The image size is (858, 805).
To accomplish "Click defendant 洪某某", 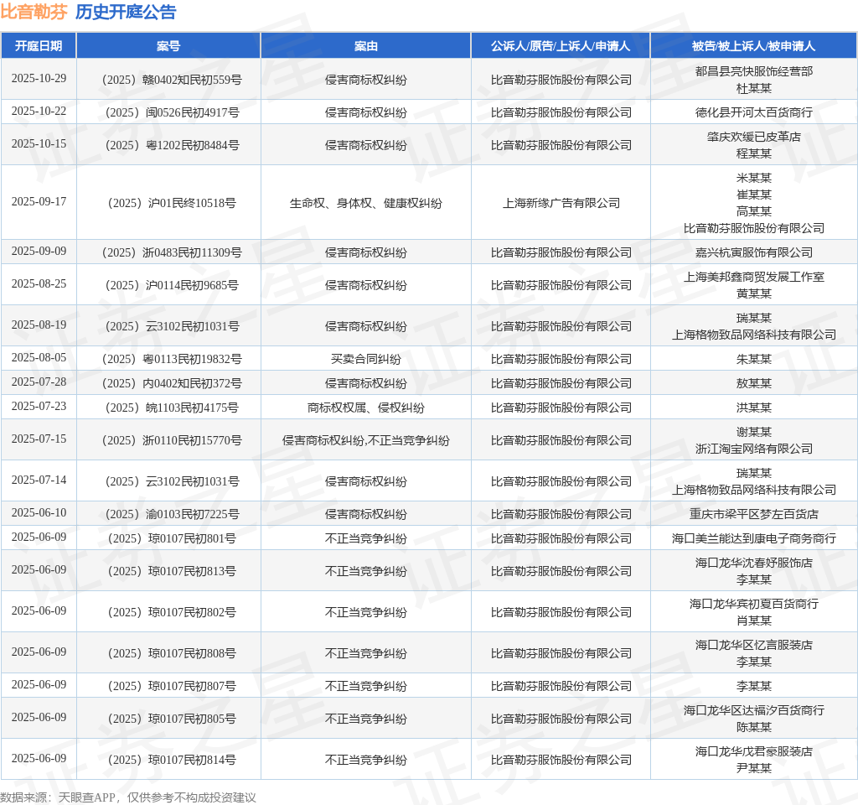I will [753, 408].
